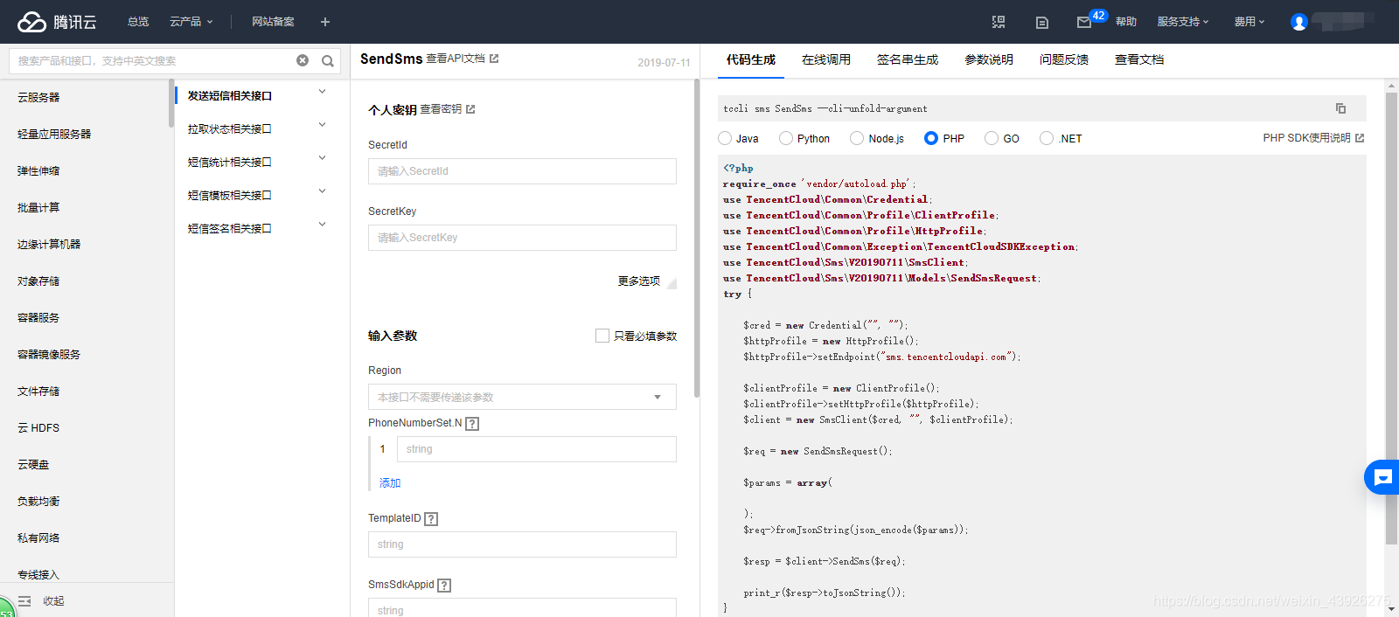Screen dimensions: 1399x617
Task: Open the PHP SDK usage external icon
Action: coord(1360,138)
